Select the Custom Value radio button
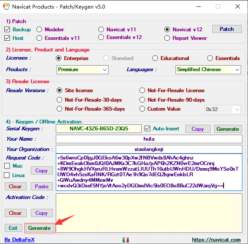Screen dimensions: 248x244 (142, 109)
